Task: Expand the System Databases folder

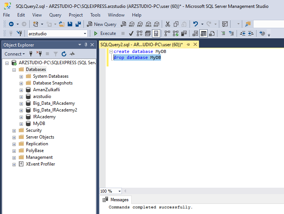Action: [x=21, y=77]
